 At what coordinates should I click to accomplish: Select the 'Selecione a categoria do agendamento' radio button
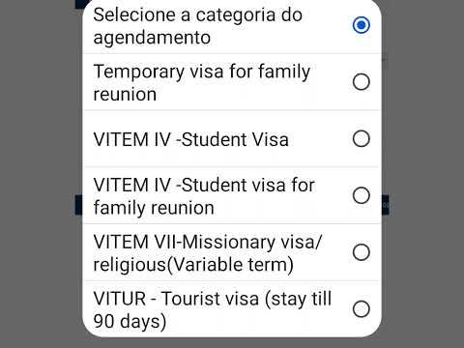click(361, 25)
